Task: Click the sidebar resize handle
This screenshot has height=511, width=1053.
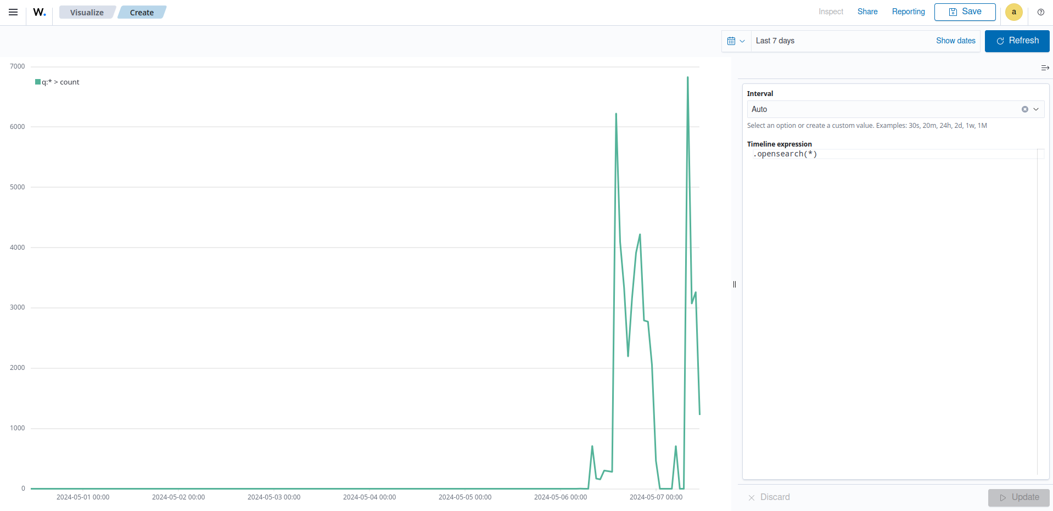Action: click(x=734, y=284)
